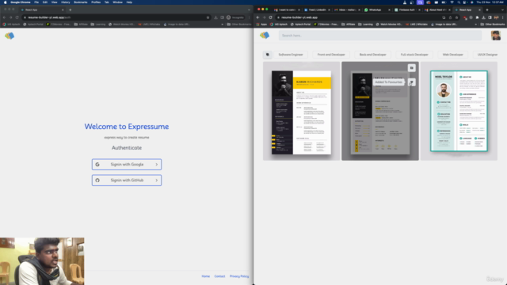Open the Contact footer link
This screenshot has width=507, height=285.
coord(219,276)
